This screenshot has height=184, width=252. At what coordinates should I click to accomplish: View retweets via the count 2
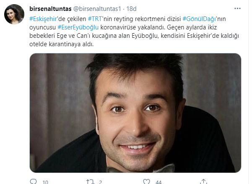[x=101, y=182]
